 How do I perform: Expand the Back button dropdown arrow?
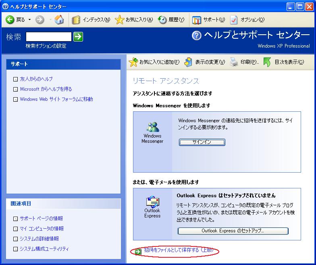pyautogui.click(x=29, y=20)
